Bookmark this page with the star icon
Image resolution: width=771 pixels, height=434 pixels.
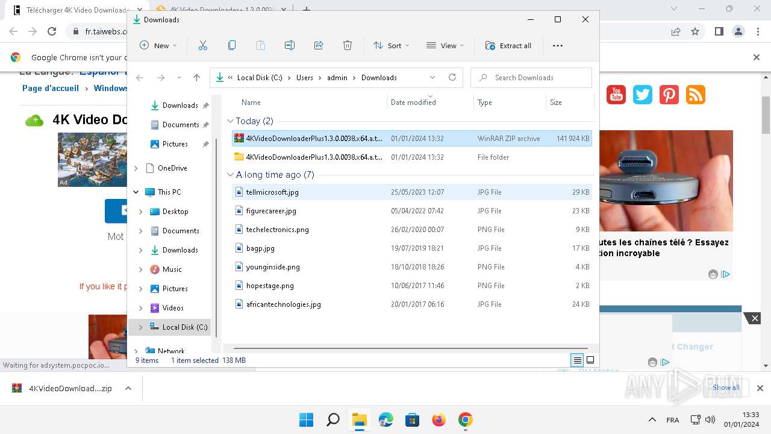[695, 31]
